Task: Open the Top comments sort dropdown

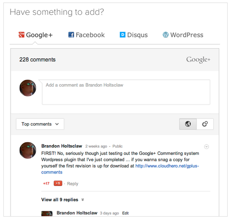Action: coord(40,124)
